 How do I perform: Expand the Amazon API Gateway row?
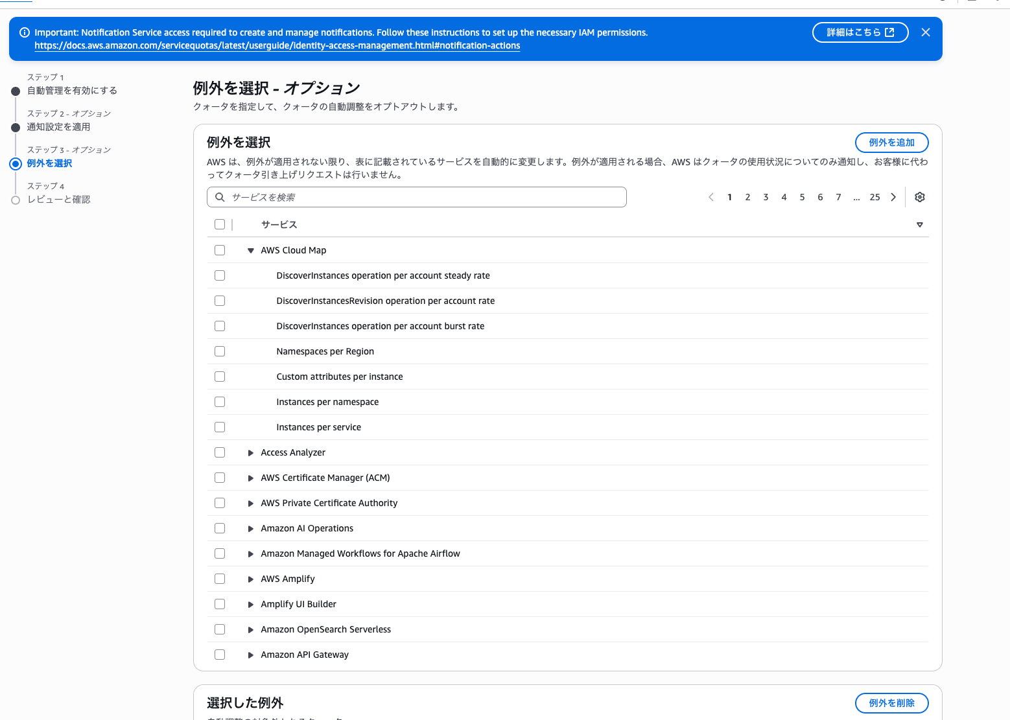pyautogui.click(x=250, y=655)
